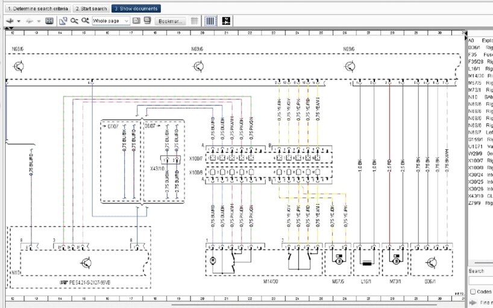This screenshot has height=308, width=493.
Task: Click the stacked pages print icon
Action: coord(147,20)
